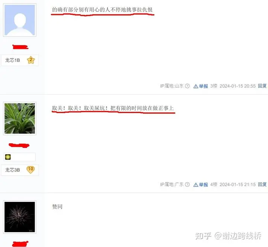Click the warning triangle icon on floor 4
268x247 pixels.
click(196, 185)
